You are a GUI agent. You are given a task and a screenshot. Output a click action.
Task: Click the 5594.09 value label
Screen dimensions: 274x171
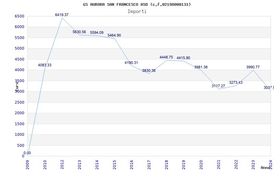tap(97, 32)
